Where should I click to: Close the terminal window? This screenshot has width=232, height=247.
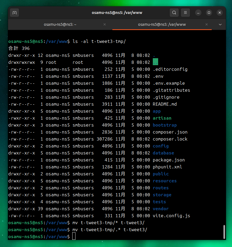coord(220,13)
